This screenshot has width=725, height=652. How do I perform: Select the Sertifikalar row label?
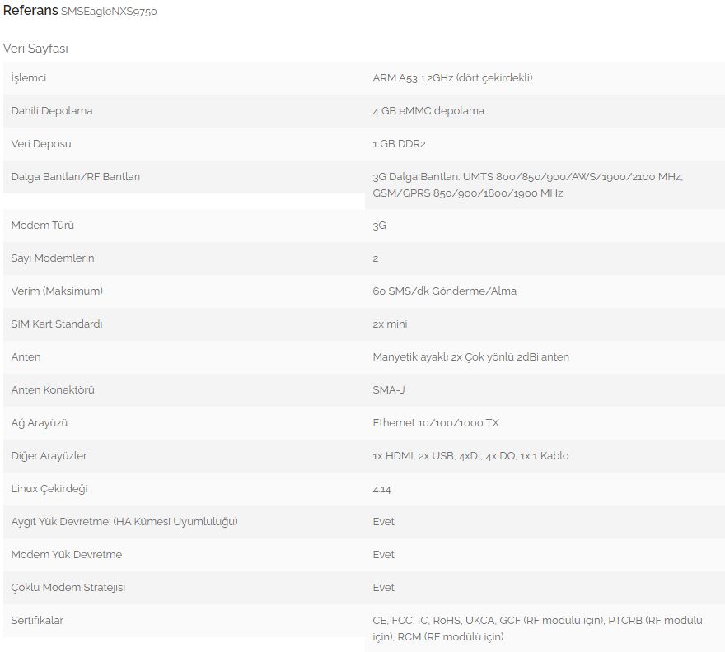point(37,621)
